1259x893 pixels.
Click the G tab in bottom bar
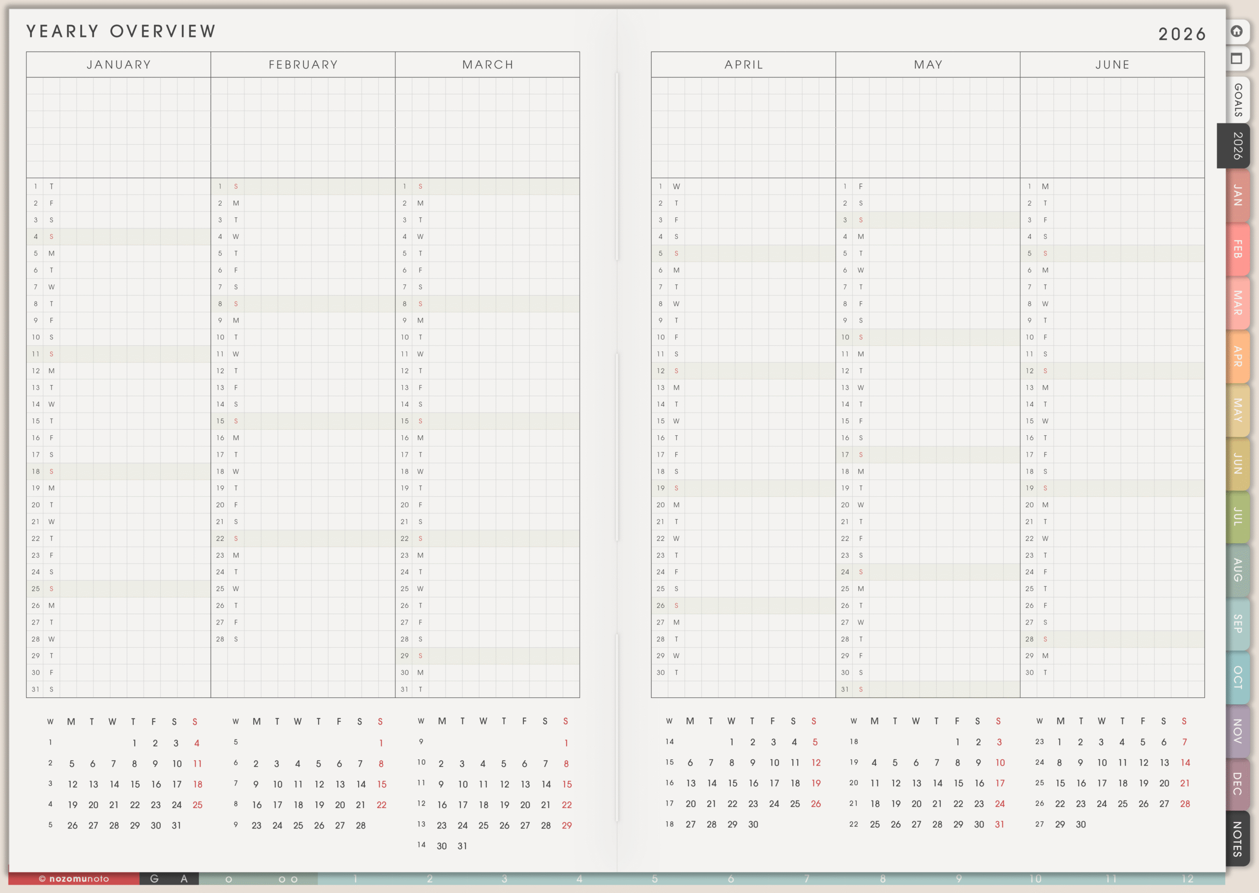(x=154, y=879)
